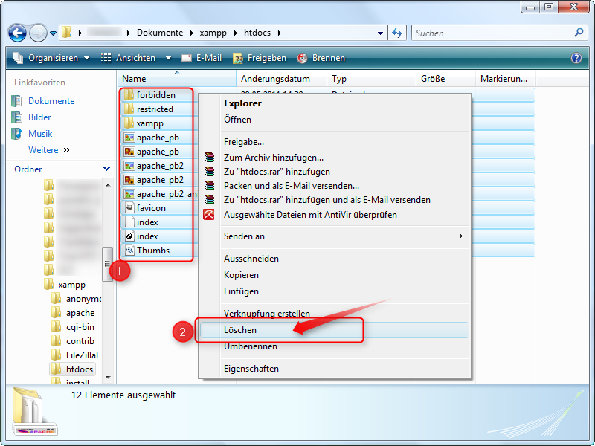Select the forbidden folder icon
Screen dimensions: 595x446
[129, 95]
